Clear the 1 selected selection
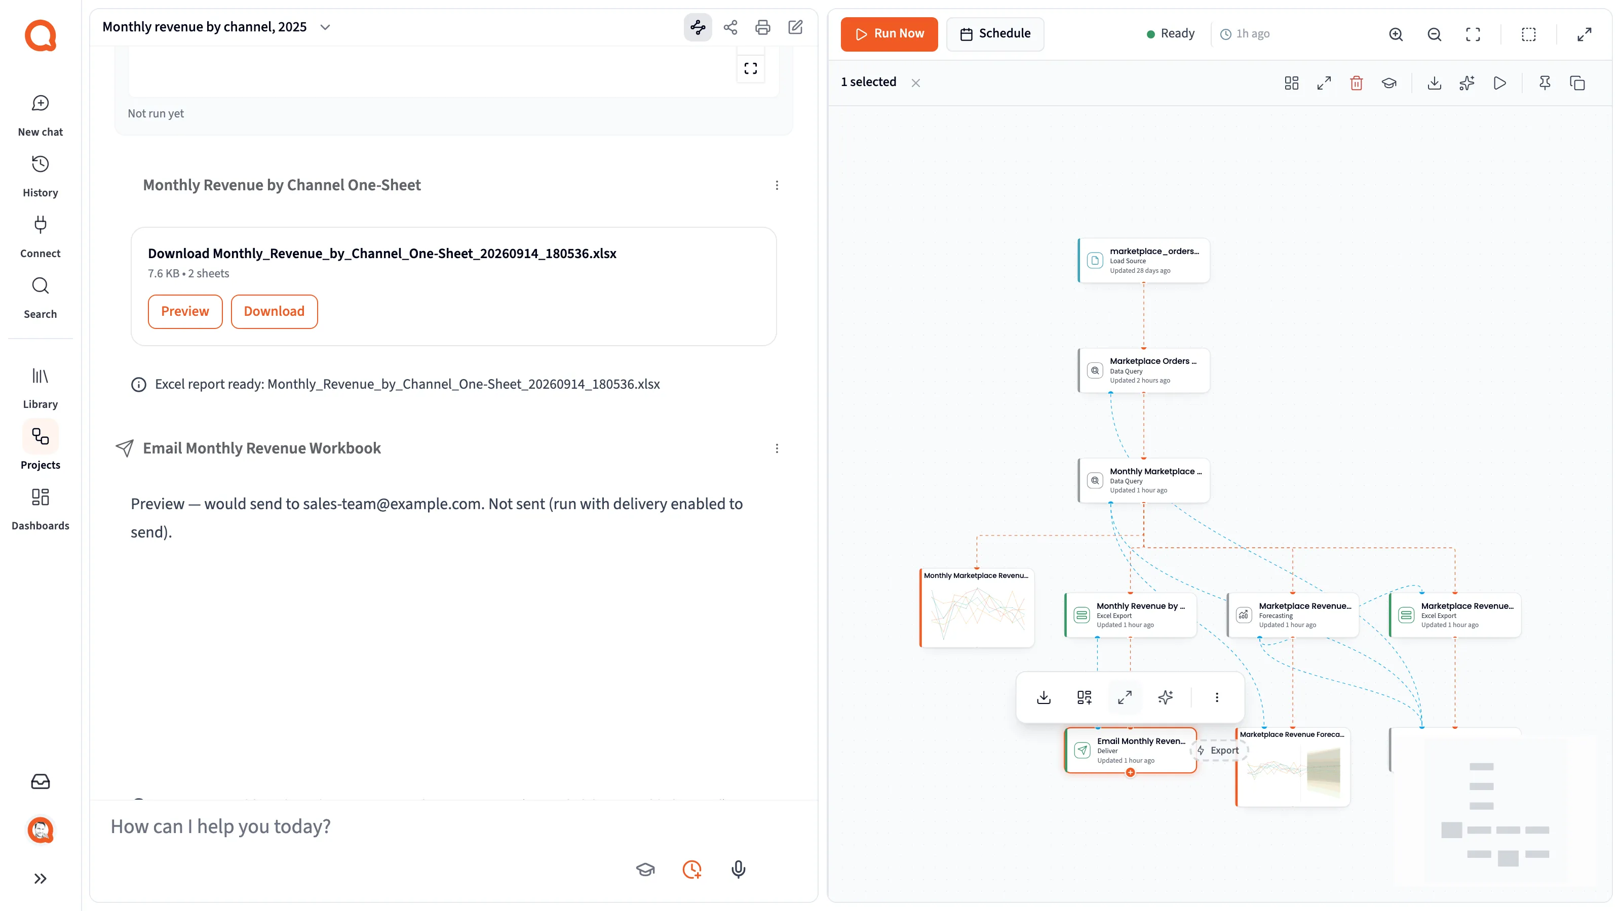 (915, 83)
